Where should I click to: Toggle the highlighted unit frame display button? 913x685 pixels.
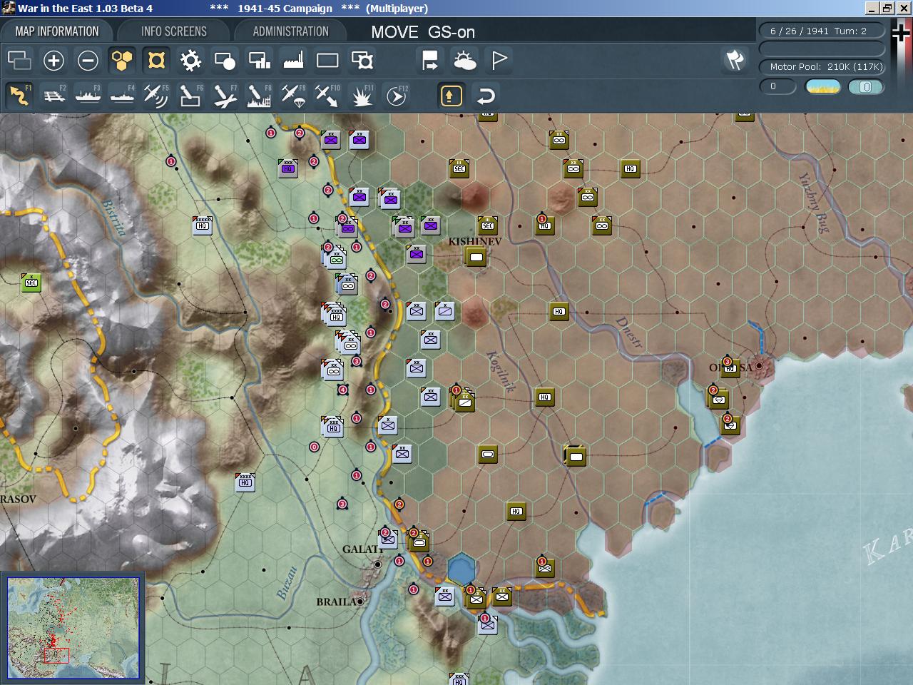[x=156, y=61]
